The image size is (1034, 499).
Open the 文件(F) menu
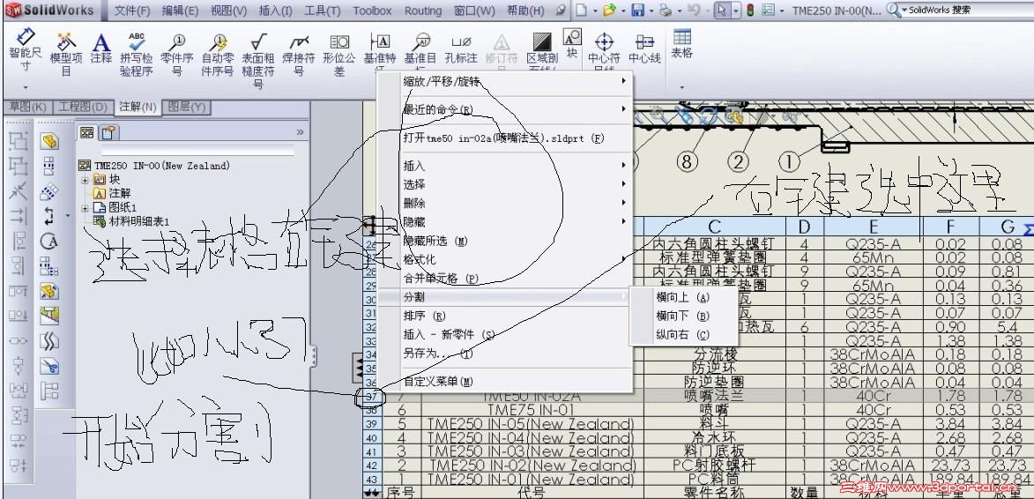click(x=132, y=11)
